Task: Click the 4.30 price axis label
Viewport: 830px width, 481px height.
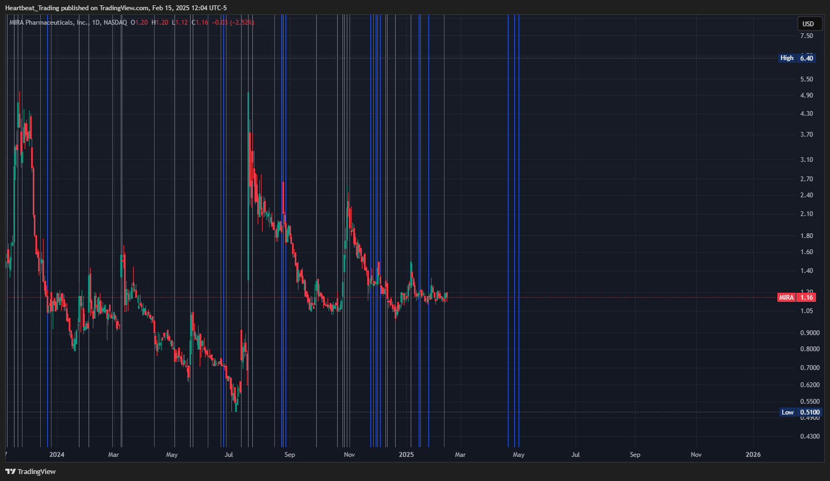Action: point(806,114)
